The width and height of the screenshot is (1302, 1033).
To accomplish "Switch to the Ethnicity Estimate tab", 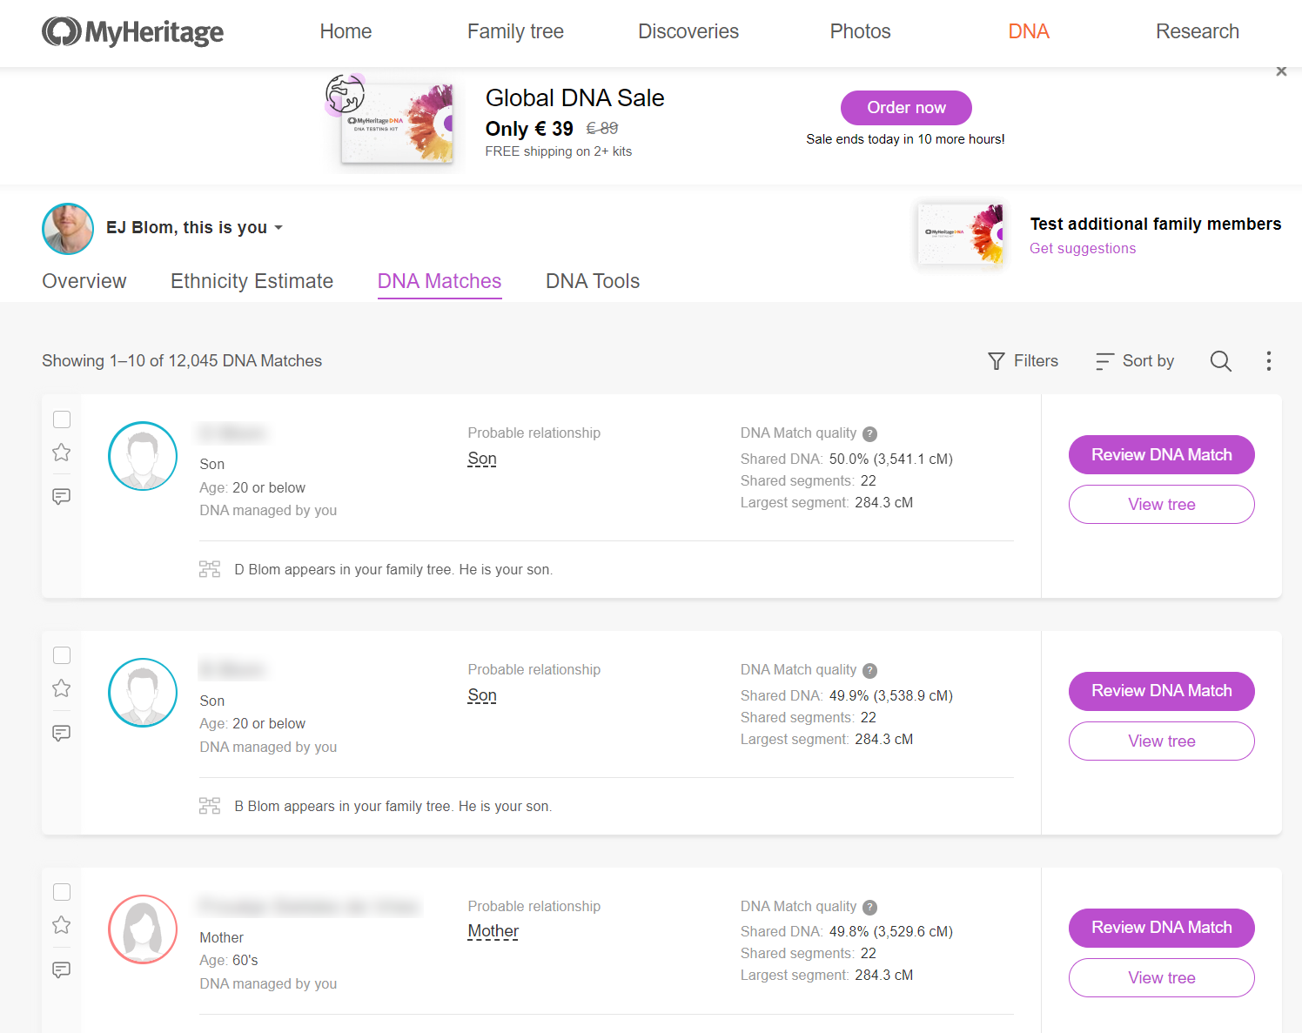I will (x=252, y=281).
